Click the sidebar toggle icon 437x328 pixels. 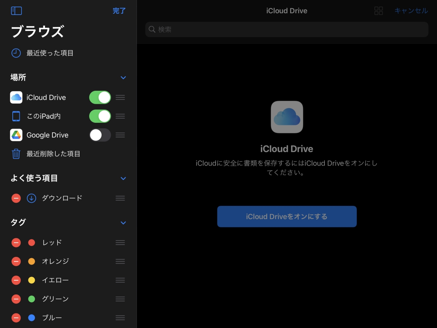click(16, 11)
